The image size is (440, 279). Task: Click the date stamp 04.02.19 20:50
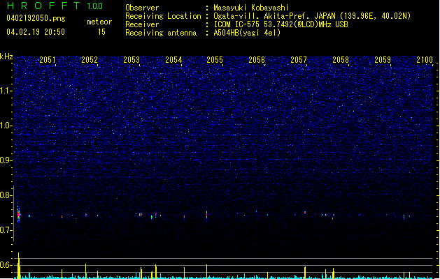[36, 32]
